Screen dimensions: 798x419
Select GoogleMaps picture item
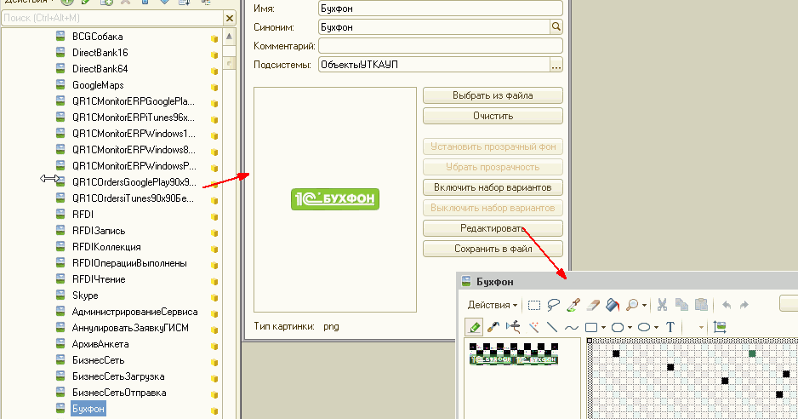[x=98, y=85]
